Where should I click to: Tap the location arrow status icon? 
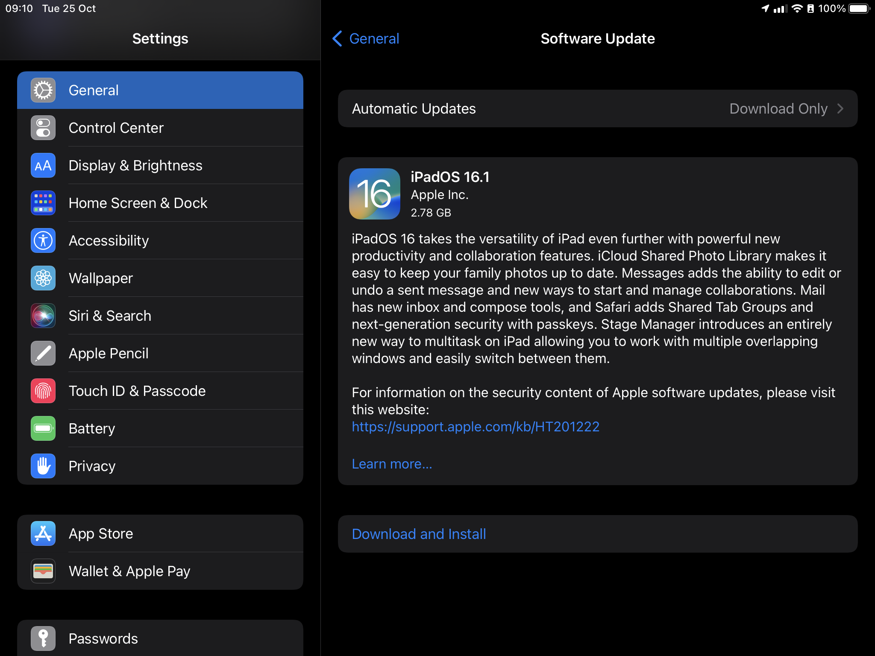point(765,9)
